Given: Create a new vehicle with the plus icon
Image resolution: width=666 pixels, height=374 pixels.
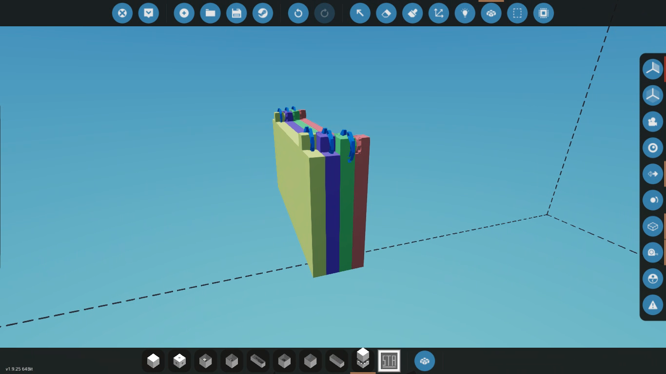Looking at the screenshot, I should coord(184,13).
